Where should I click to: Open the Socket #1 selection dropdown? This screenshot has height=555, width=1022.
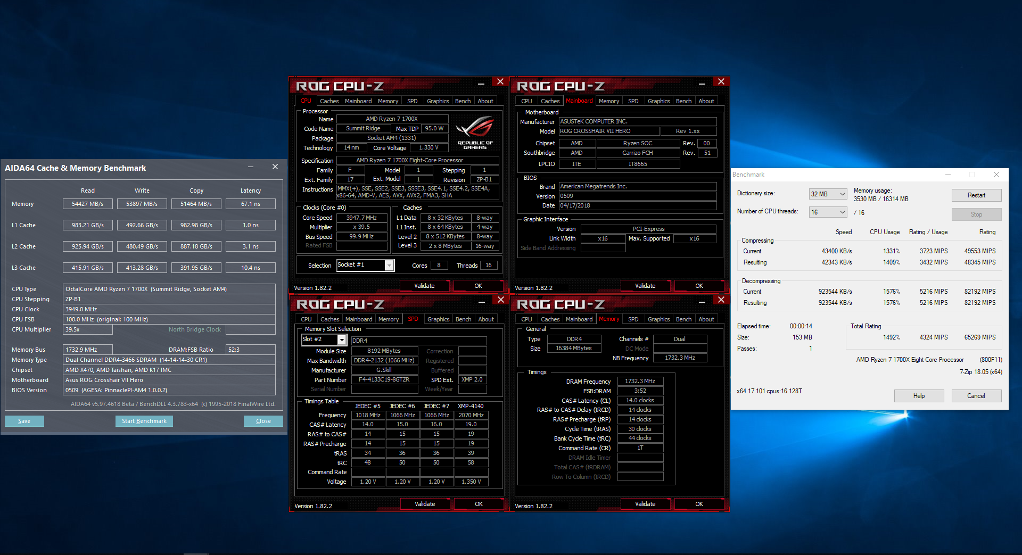[x=389, y=265]
